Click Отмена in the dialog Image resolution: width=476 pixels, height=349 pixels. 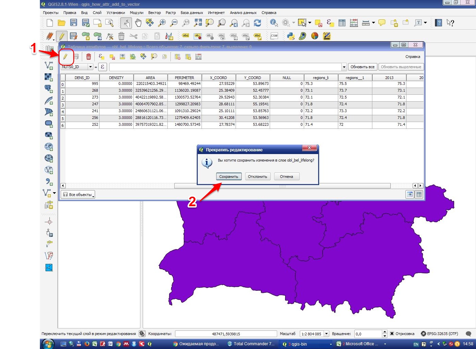pyautogui.click(x=286, y=177)
